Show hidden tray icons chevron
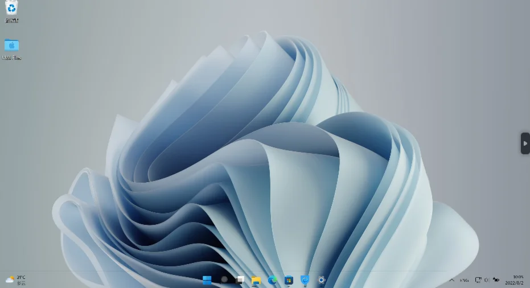The height and width of the screenshot is (288, 530). point(451,280)
